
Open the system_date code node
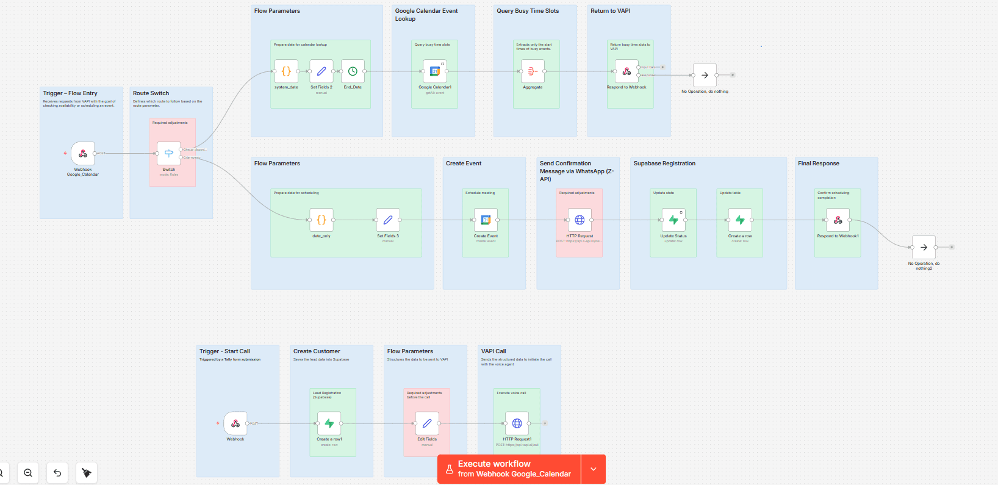286,71
